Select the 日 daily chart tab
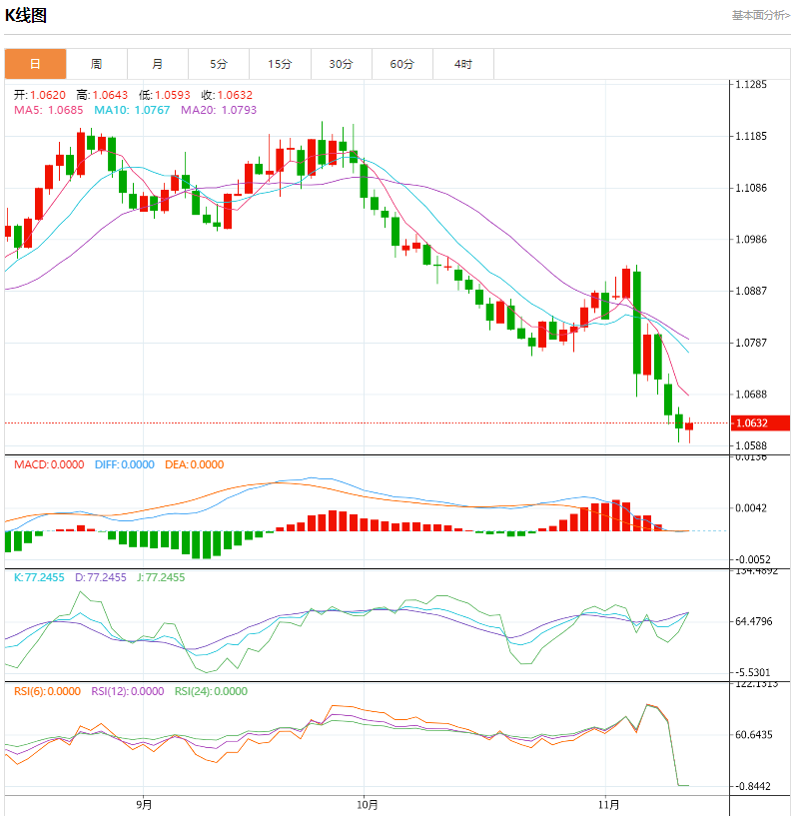The image size is (791, 816). tap(35, 64)
